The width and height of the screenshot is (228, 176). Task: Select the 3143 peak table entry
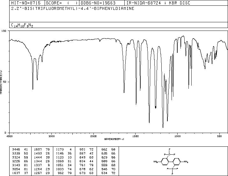coord(20,165)
